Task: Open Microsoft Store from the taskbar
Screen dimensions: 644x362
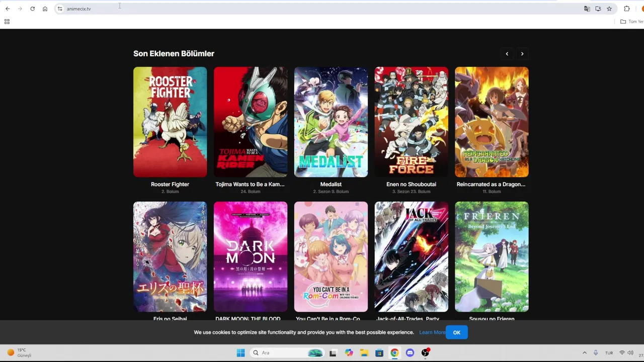Action: pos(379,353)
